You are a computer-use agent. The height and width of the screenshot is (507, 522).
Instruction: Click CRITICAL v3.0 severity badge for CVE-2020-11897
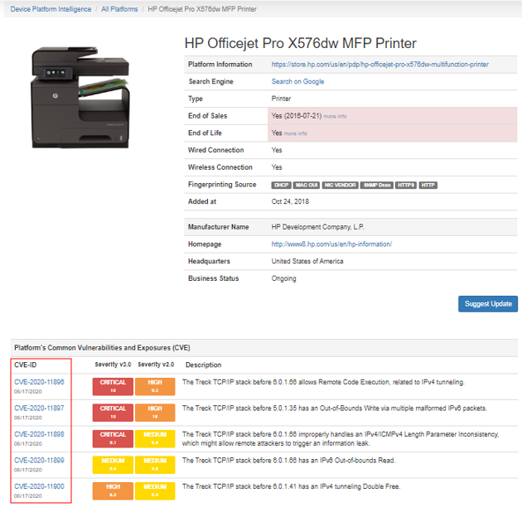click(x=114, y=412)
